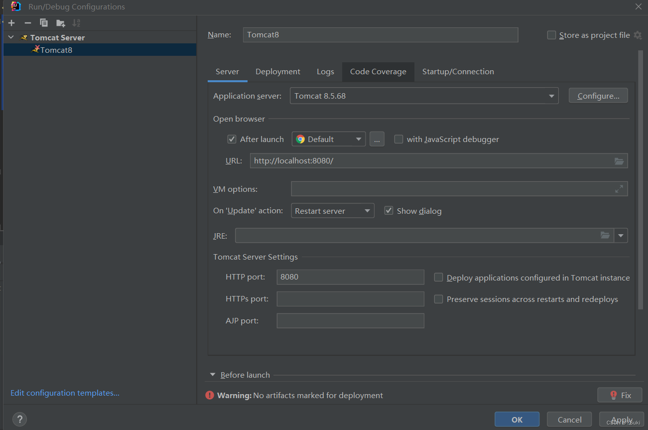Click the browser ellipsis button
This screenshot has width=648, height=430.
(377, 139)
